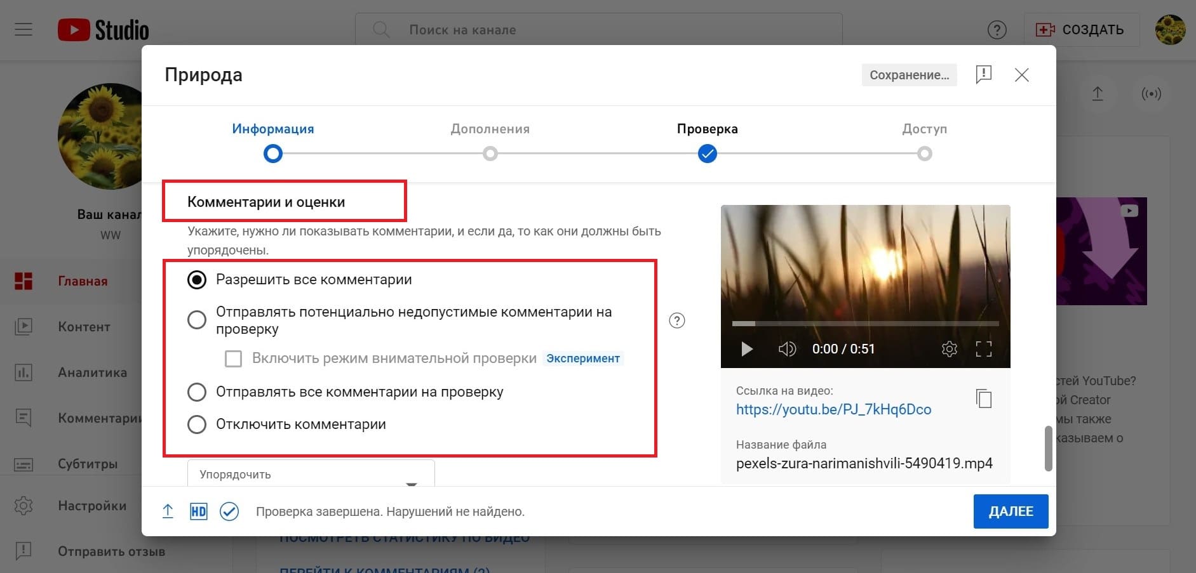
Task: Click the ДАЛЕЕ button
Action: pyautogui.click(x=1011, y=511)
